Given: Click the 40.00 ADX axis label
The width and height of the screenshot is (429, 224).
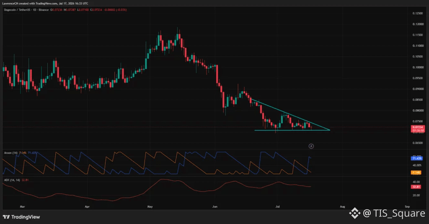Looking at the screenshot, I should [416, 182].
